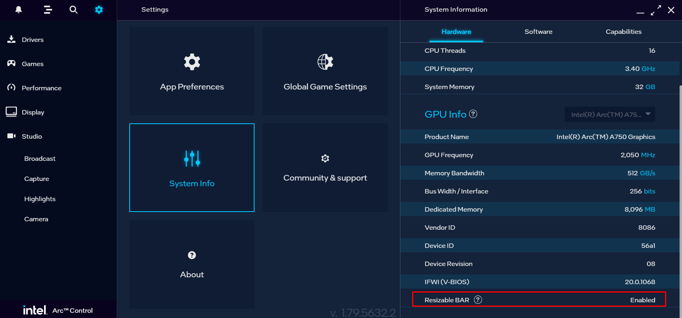Open the Games section in sidebar
Image resolution: width=682 pixels, height=318 pixels.
pyautogui.click(x=32, y=64)
